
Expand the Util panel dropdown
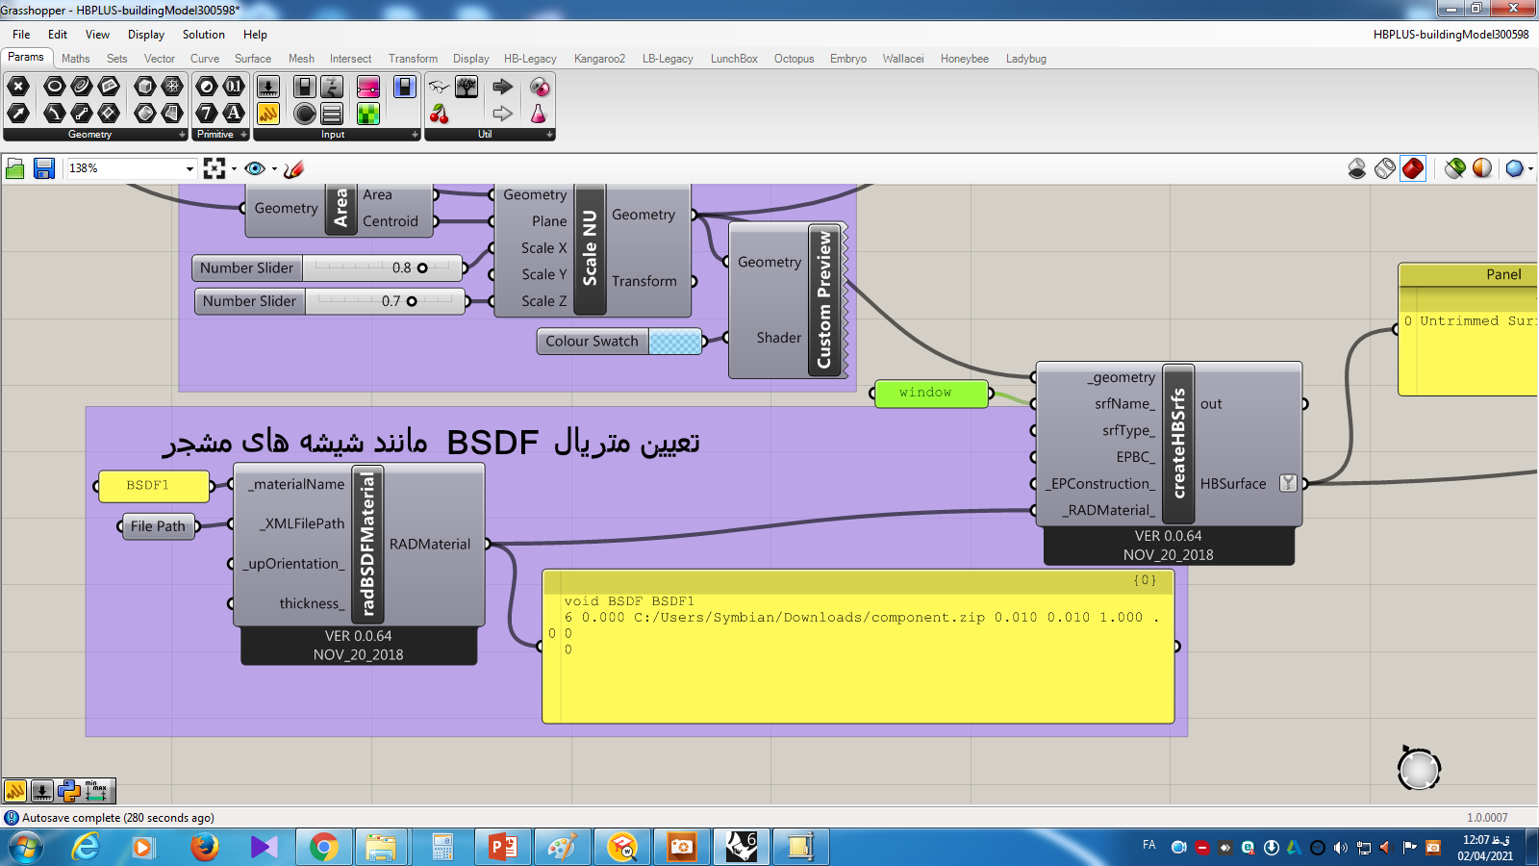[x=549, y=135]
